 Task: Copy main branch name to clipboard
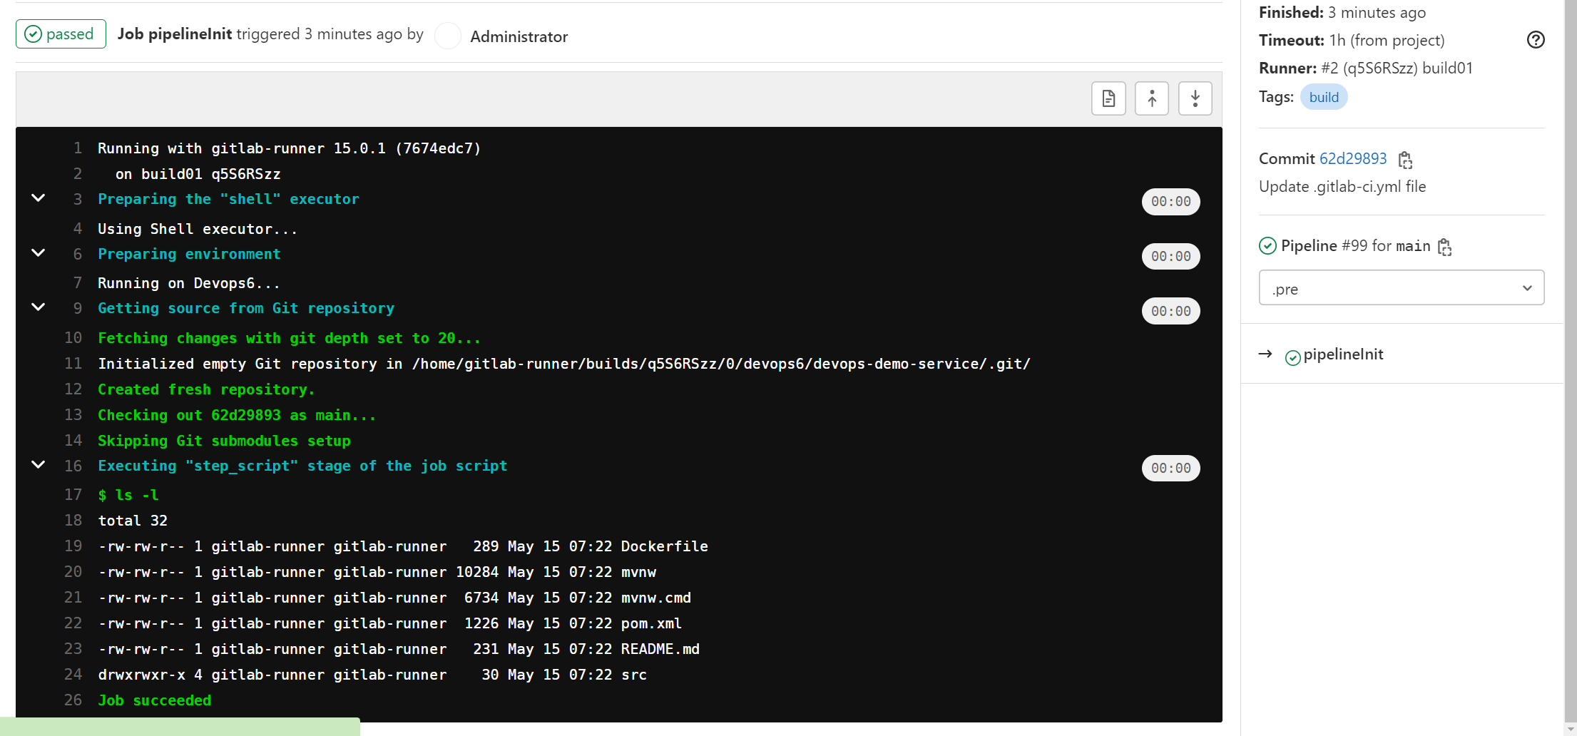coord(1444,247)
